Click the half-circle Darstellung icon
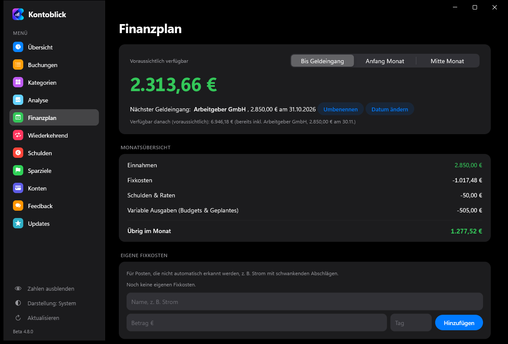The height and width of the screenshot is (344, 508). tap(18, 303)
